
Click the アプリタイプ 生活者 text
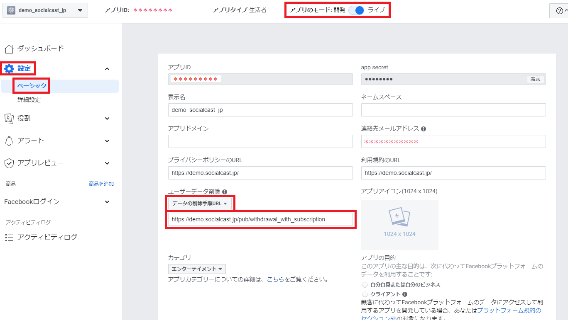pos(240,10)
